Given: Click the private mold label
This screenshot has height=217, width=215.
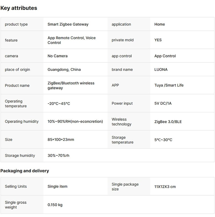Looking at the screenshot, I should tap(123, 40).
